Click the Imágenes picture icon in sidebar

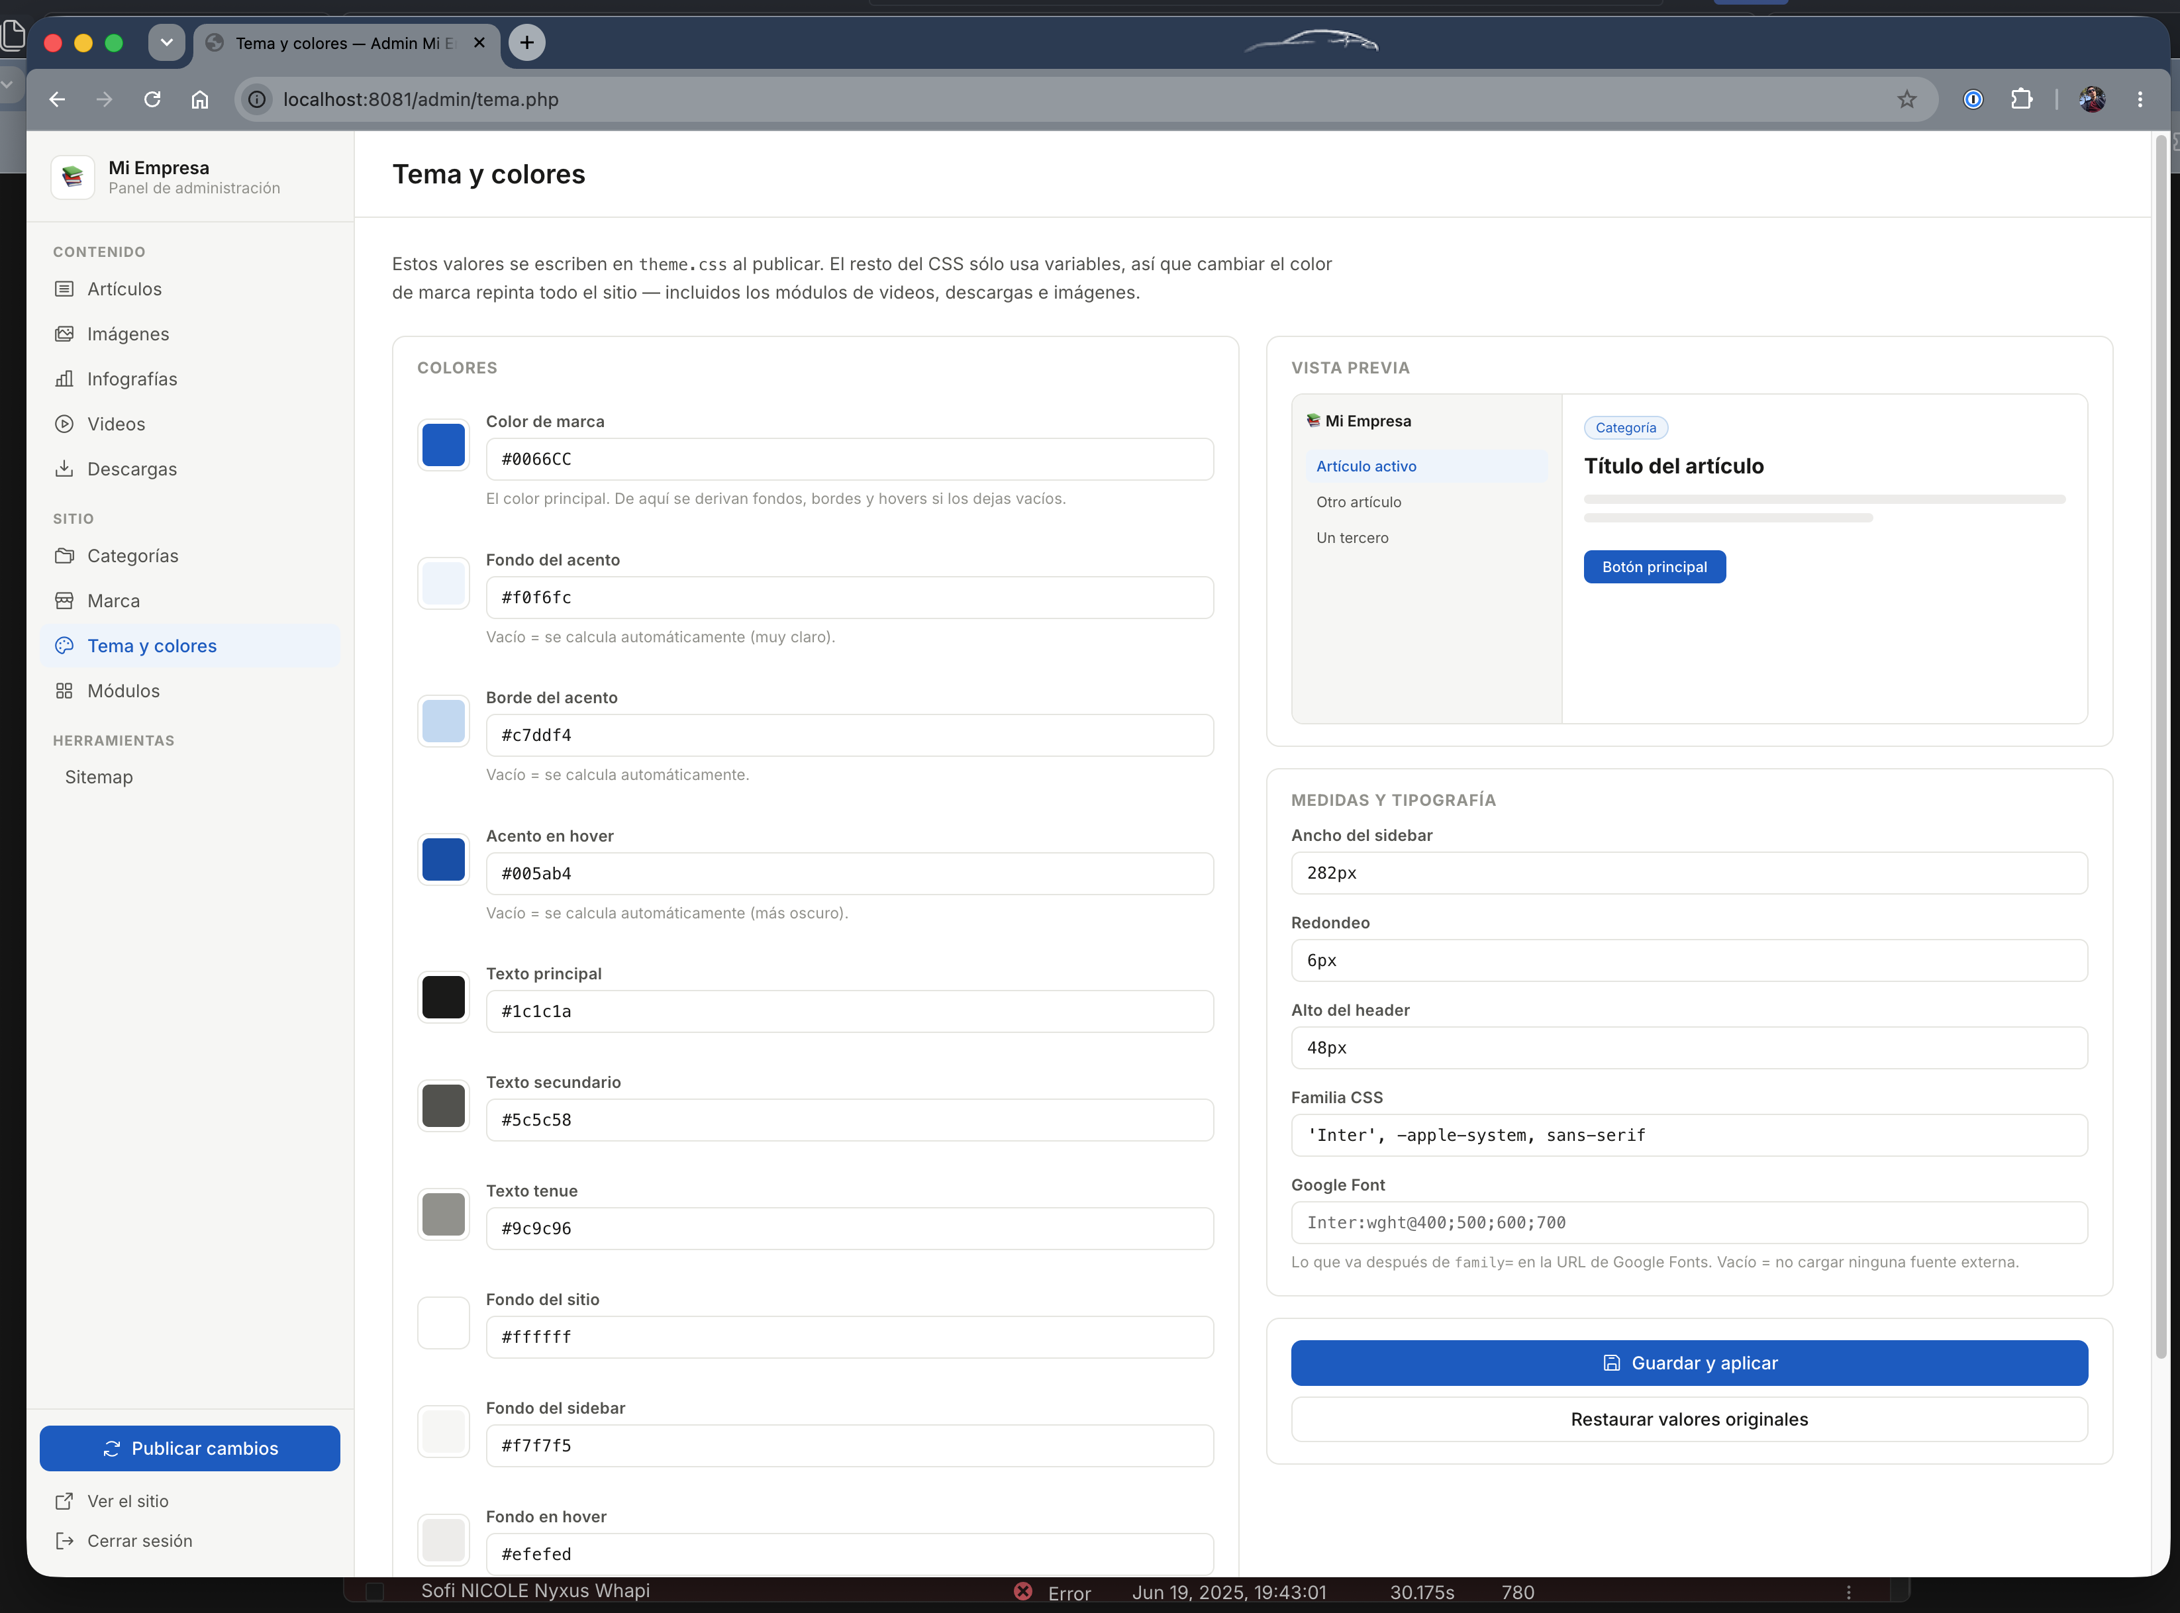(64, 334)
